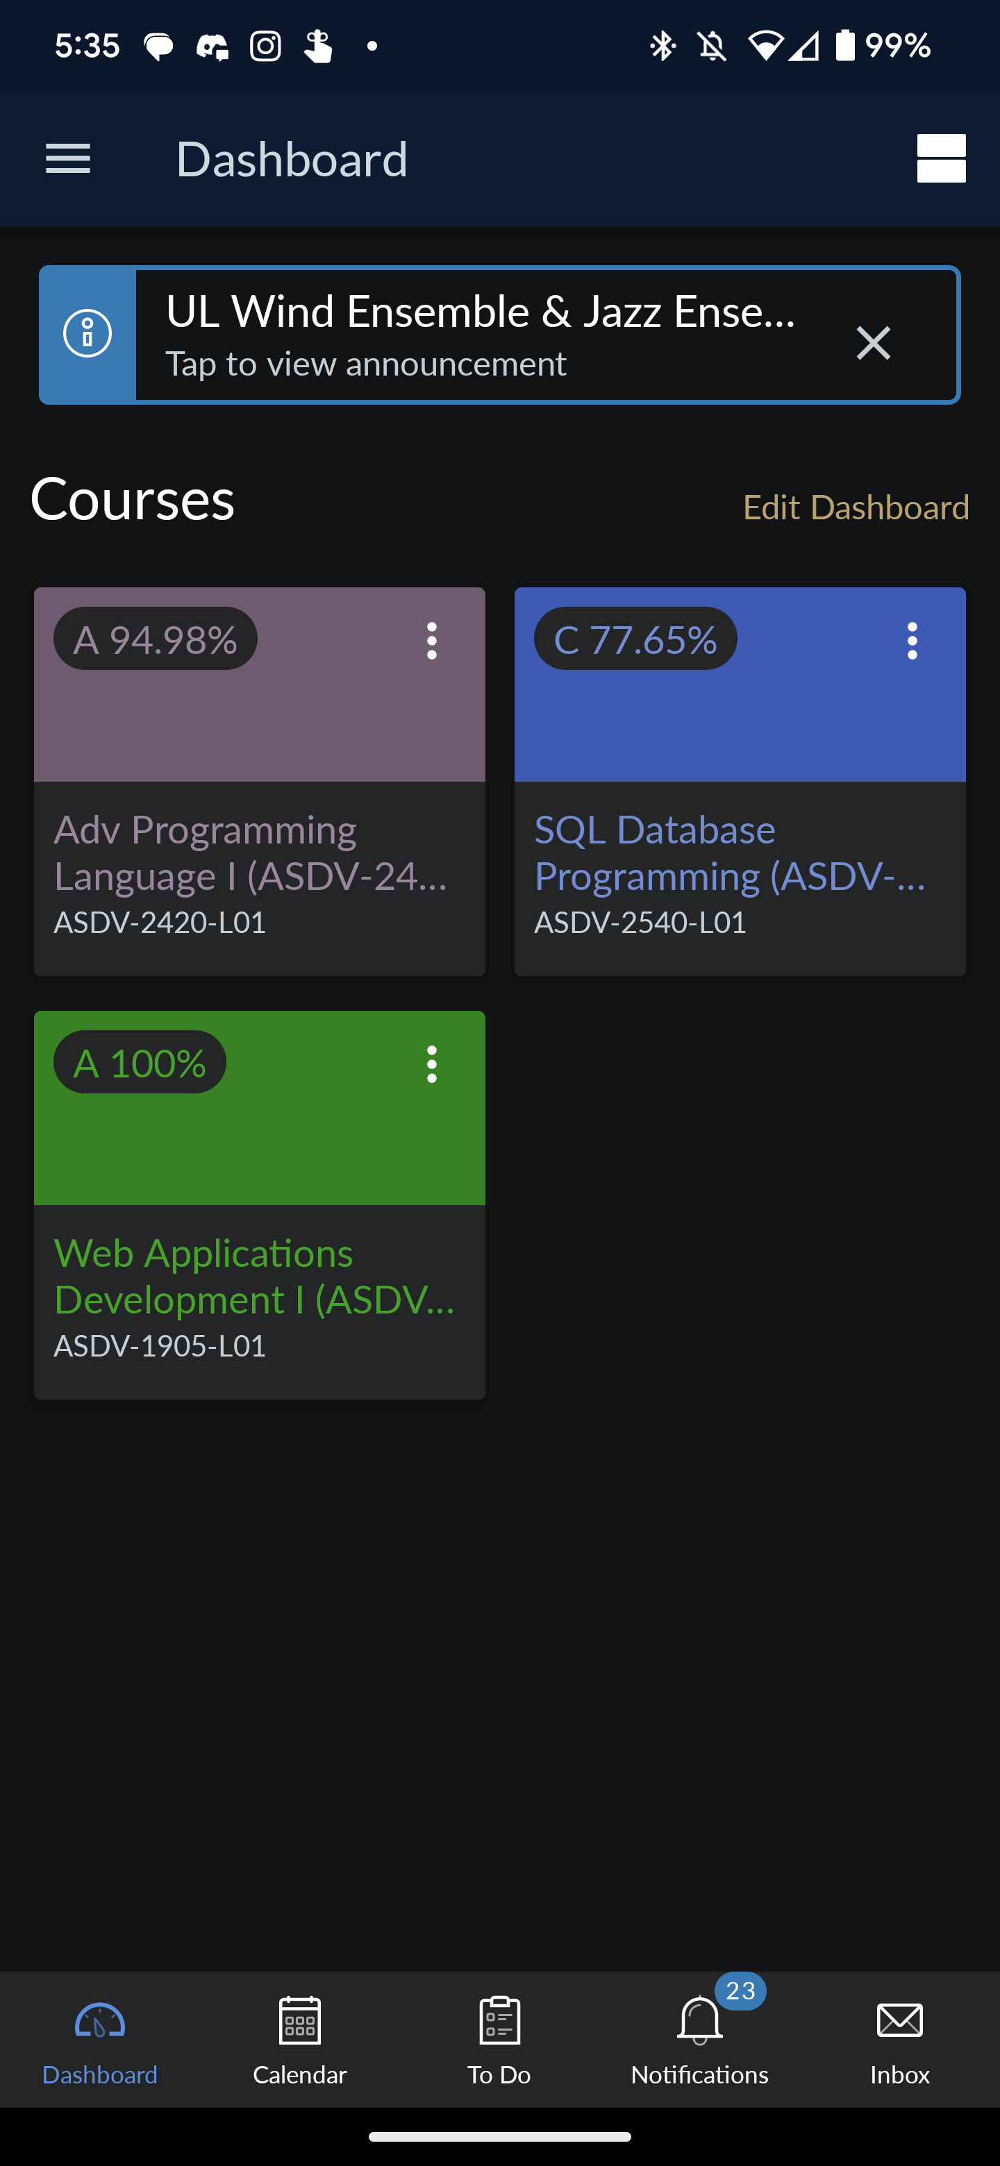
Task: Open options menu for SQL Database Programming
Action: pos(912,641)
